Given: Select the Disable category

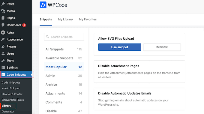Looking at the screenshot, I should (64, 111).
